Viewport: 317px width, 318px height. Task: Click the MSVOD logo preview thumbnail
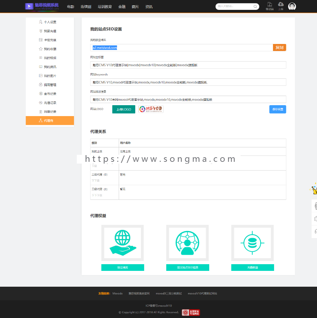[151, 109]
